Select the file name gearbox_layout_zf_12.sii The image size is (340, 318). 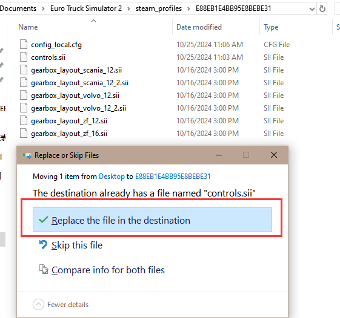69,121
